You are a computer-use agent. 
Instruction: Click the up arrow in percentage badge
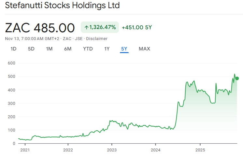[86, 28]
